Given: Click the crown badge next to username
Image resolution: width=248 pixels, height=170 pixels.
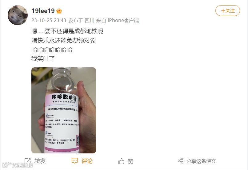Looking at the screenshot, I should pyautogui.click(x=59, y=11).
